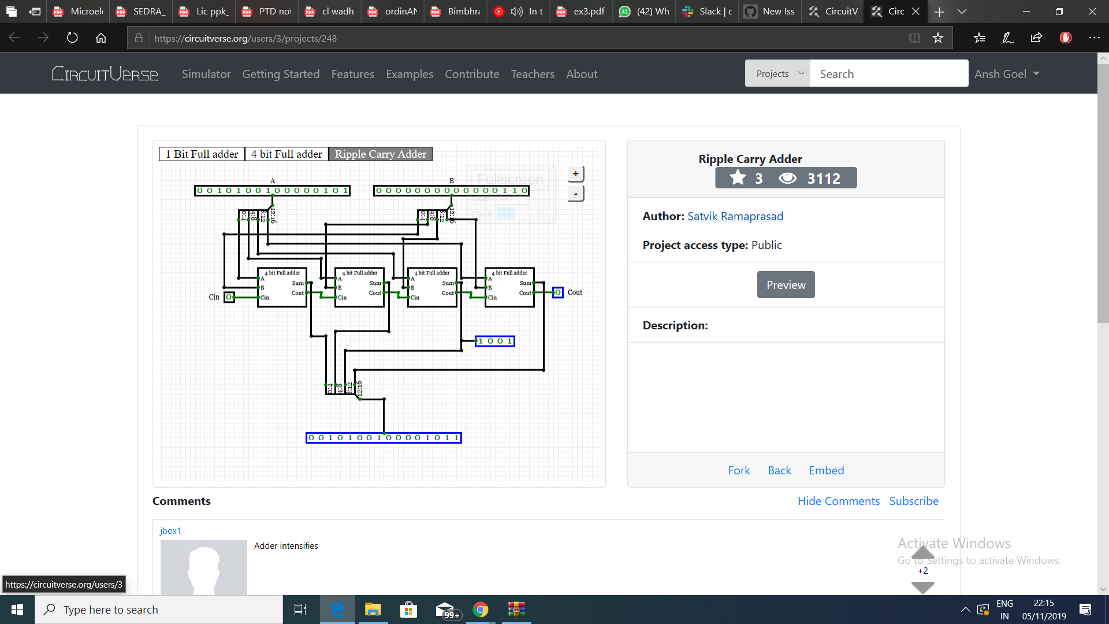
Task: Hide the comments section
Action: [x=838, y=500]
